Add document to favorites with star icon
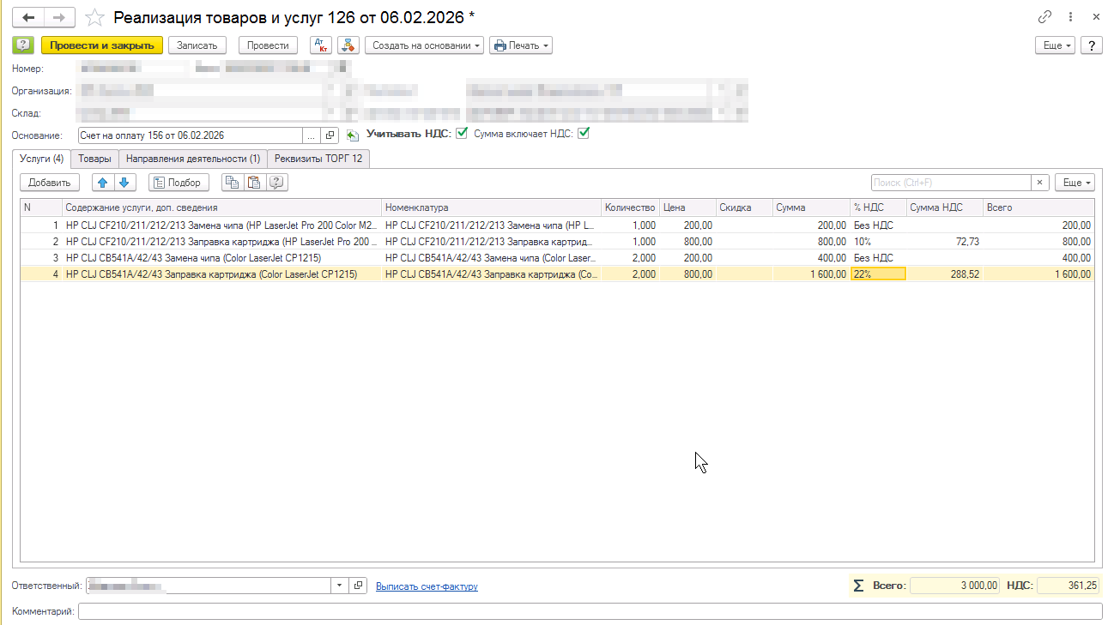Viewport: 1114px width, 625px height. click(x=96, y=17)
